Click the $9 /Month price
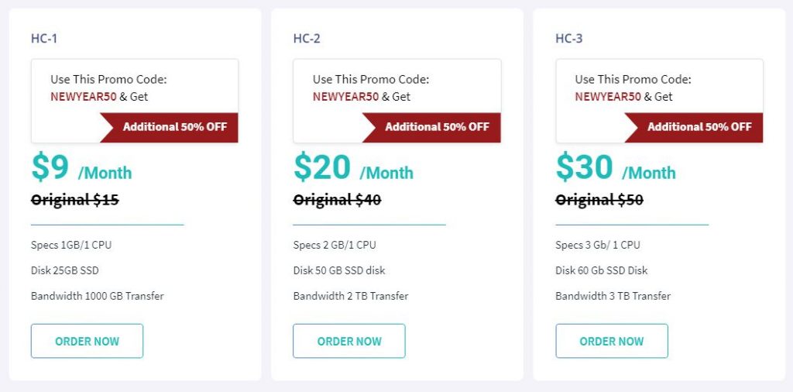Image resolution: width=793 pixels, height=392 pixels. pos(81,167)
